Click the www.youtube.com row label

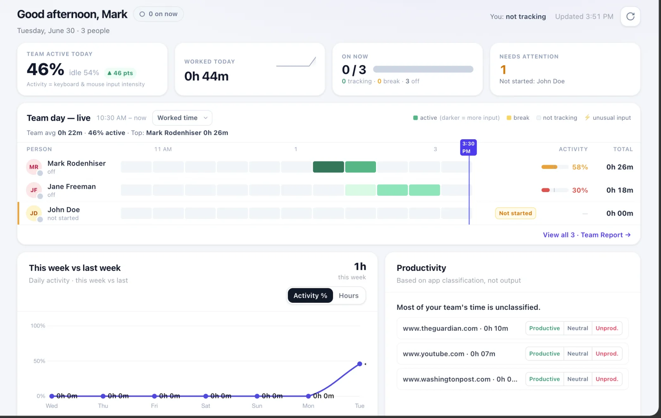click(449, 354)
